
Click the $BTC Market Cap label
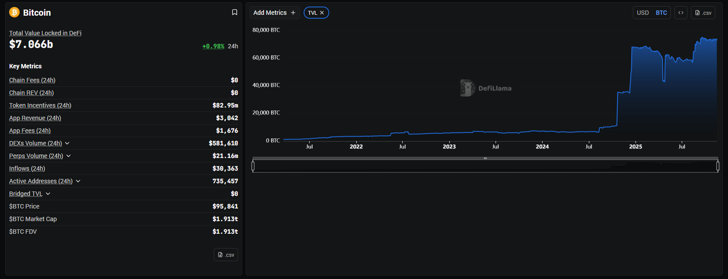pyautogui.click(x=33, y=219)
